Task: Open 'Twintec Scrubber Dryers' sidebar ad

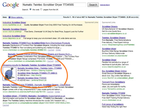Action: 114,38
